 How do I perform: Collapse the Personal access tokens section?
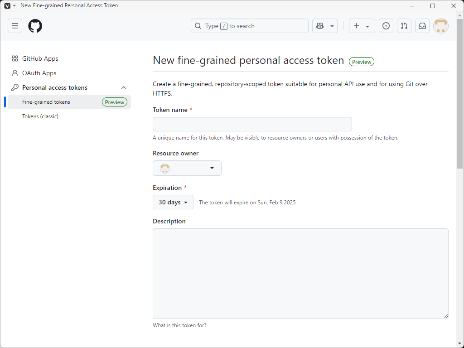coord(124,87)
